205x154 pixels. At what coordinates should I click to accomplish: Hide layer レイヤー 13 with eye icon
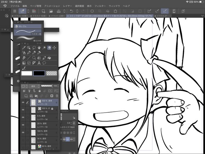23,125
